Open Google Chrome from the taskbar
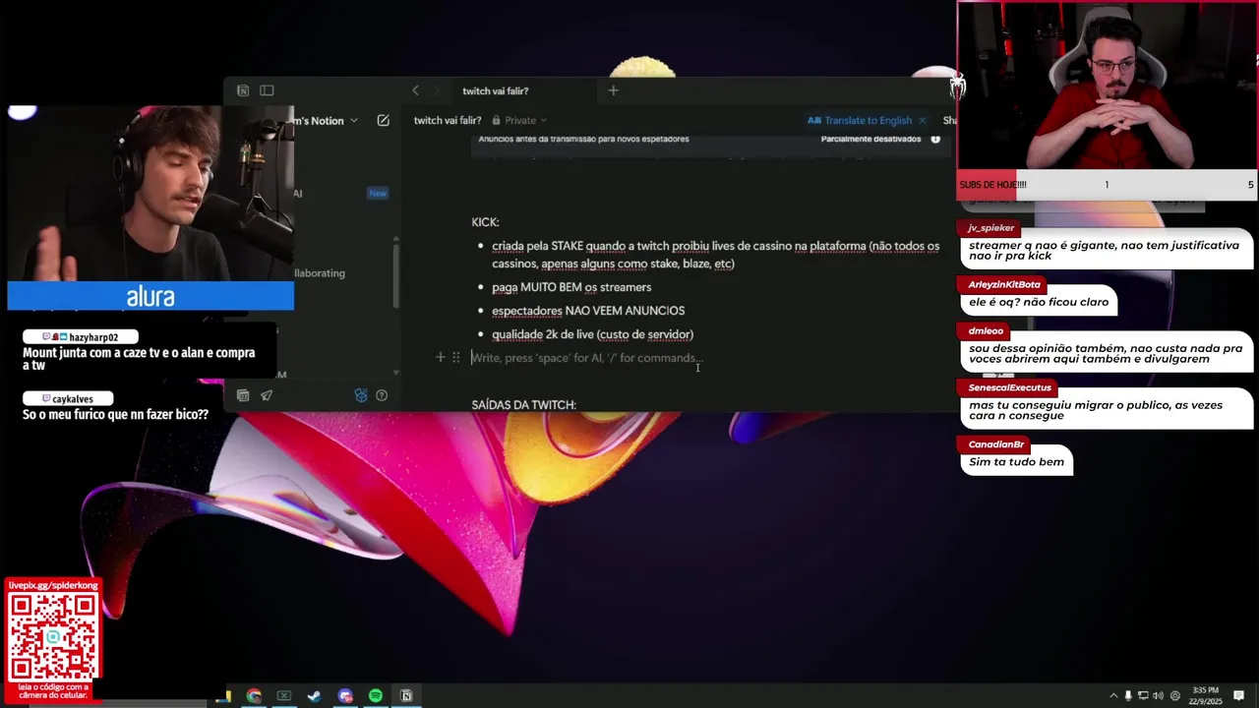Image resolution: width=1259 pixels, height=708 pixels. (x=254, y=696)
